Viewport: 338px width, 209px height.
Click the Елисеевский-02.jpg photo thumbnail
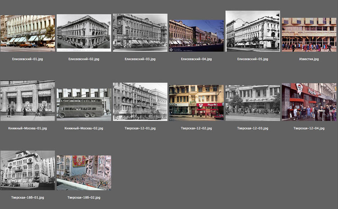pyautogui.click(x=84, y=31)
